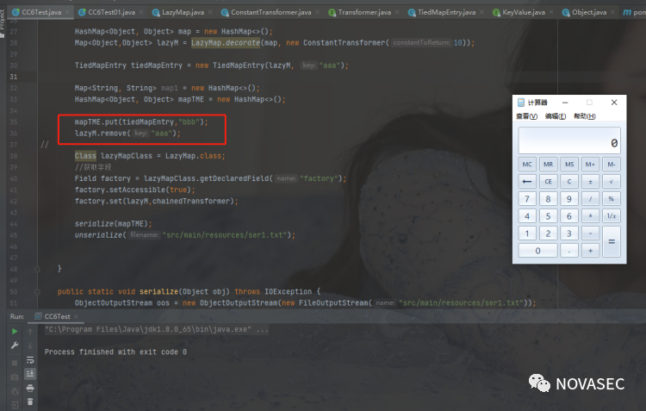Click the calculator title bar app icon

click(521, 103)
